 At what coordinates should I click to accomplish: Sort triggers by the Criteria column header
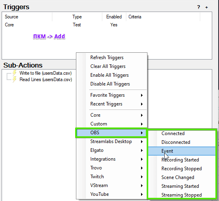coord(163,17)
